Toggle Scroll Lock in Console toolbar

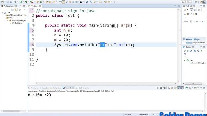click(172, 88)
